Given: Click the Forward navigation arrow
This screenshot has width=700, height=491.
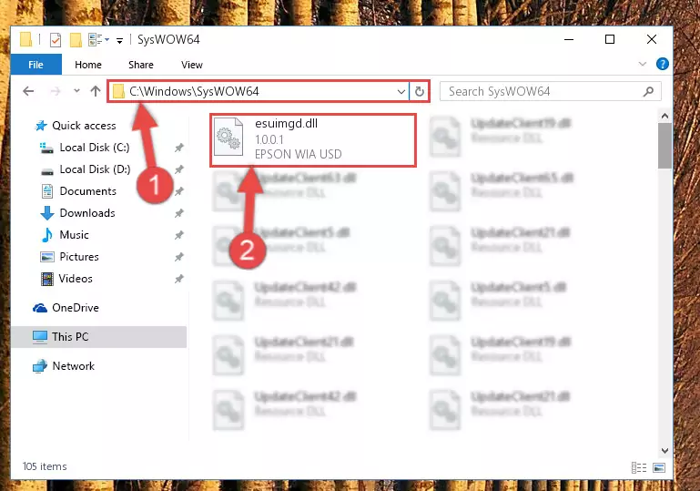Looking at the screenshot, I should coord(56,91).
